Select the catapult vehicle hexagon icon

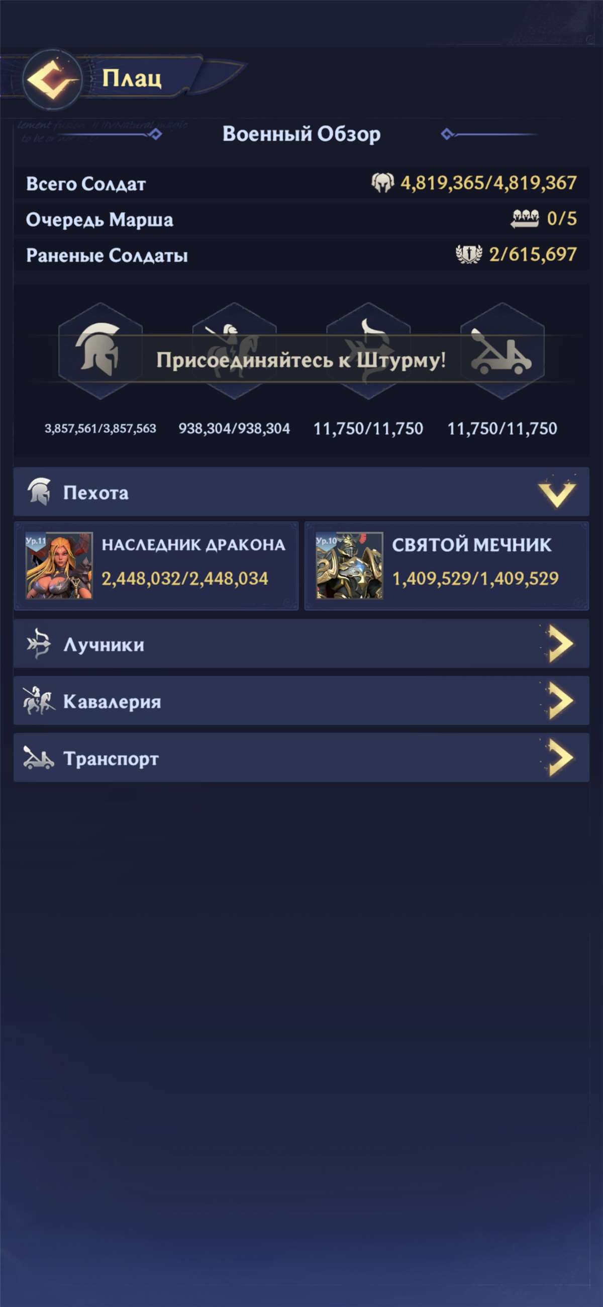(x=502, y=350)
